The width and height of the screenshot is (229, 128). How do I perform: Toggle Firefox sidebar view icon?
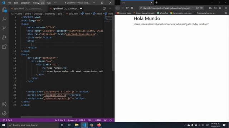click(215, 8)
